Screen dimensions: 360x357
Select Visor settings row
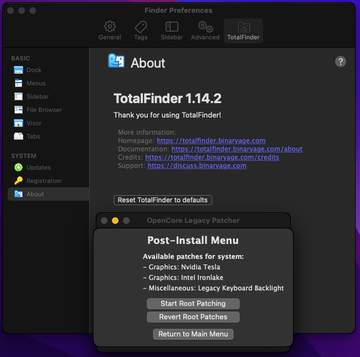click(x=48, y=123)
